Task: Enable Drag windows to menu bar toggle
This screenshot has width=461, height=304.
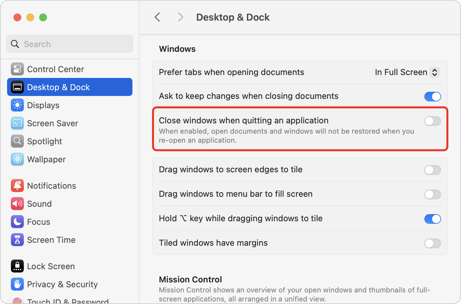Action: coord(432,195)
